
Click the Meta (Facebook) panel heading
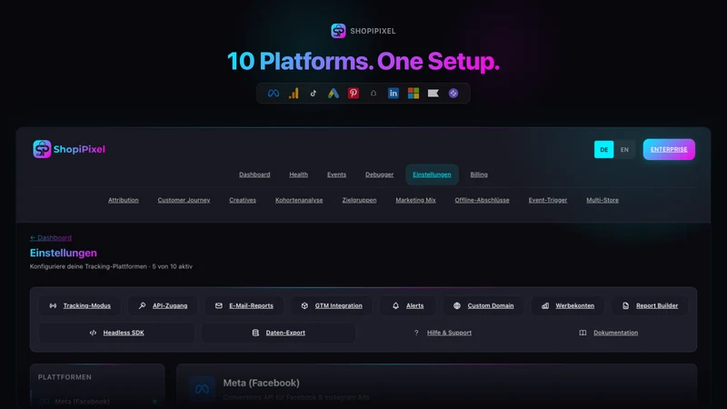point(261,383)
